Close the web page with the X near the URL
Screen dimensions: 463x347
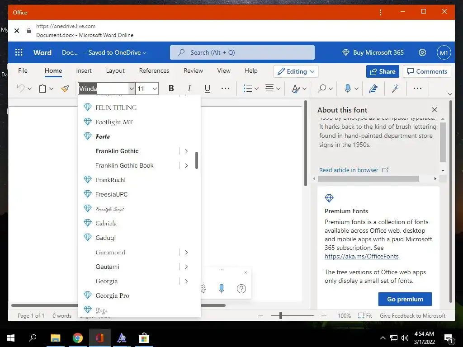(x=17, y=30)
